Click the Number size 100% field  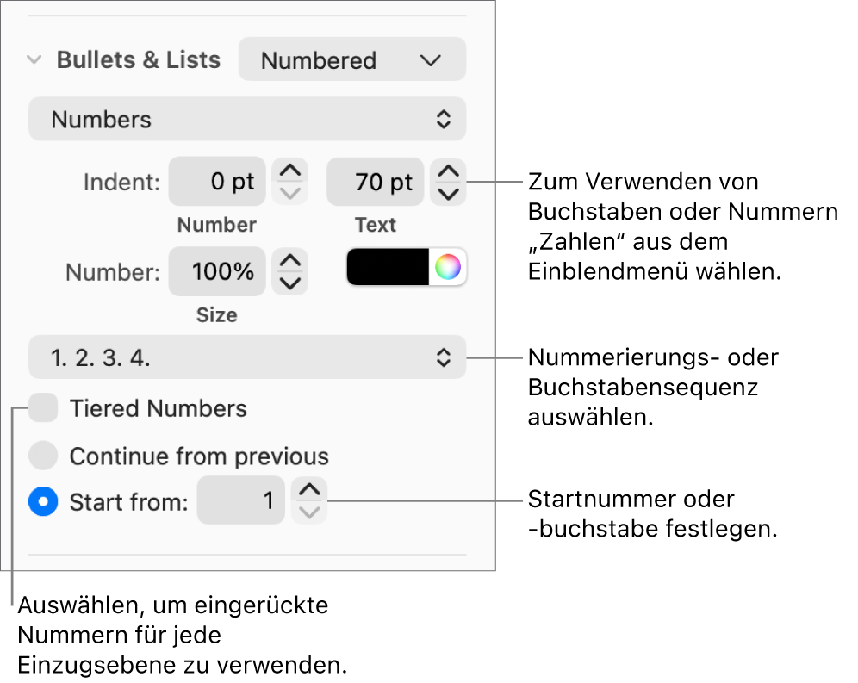(216, 272)
